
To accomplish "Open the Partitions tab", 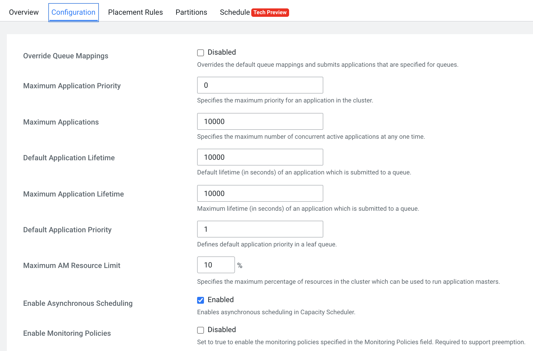I will (191, 12).
